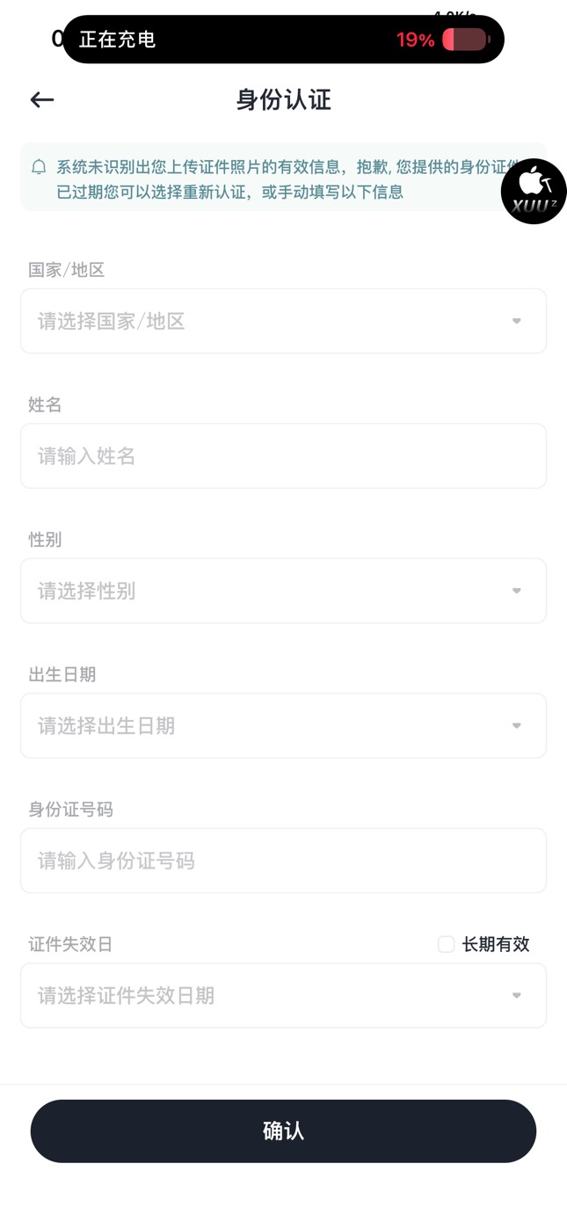The image size is (567, 1229).
Task: Open the 请选择出生日期 picker
Action: 264,725
